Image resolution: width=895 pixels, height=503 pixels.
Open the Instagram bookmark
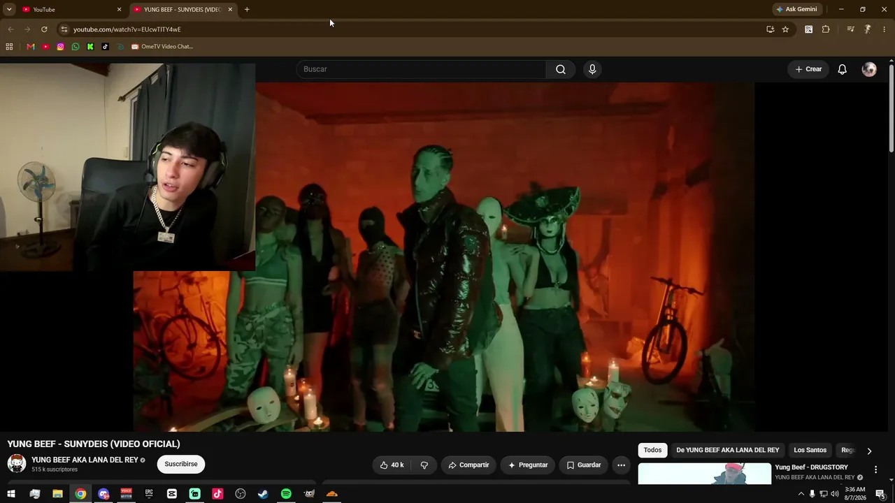coord(60,47)
